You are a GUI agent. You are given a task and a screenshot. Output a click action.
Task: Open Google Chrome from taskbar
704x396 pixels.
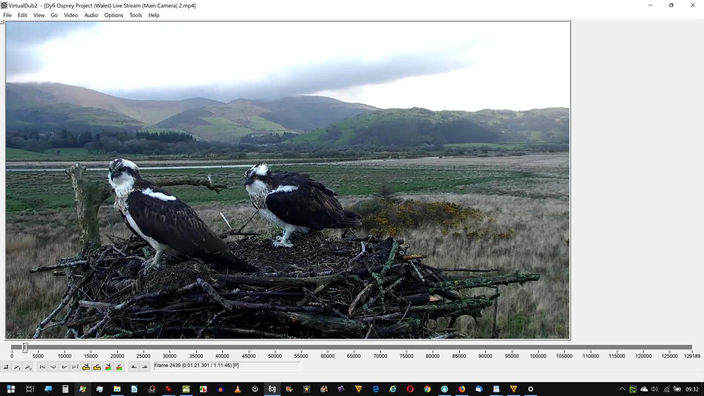coord(427,389)
